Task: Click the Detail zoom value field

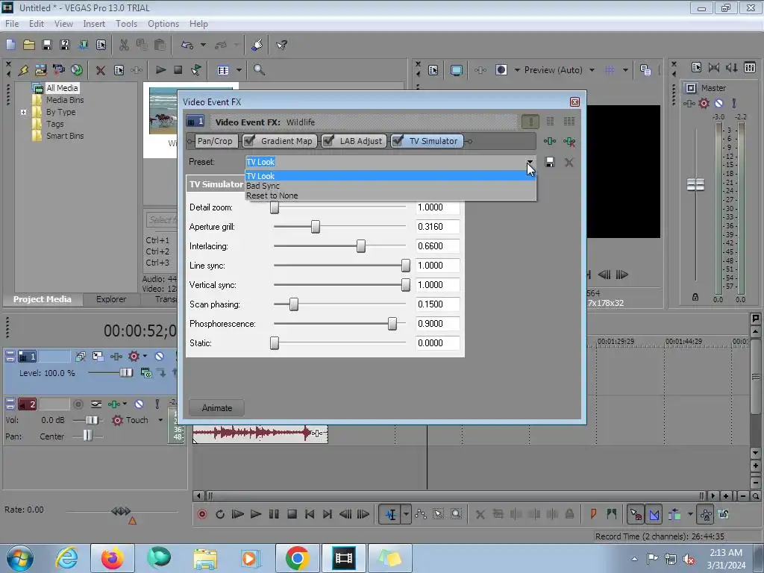Action: point(437,207)
